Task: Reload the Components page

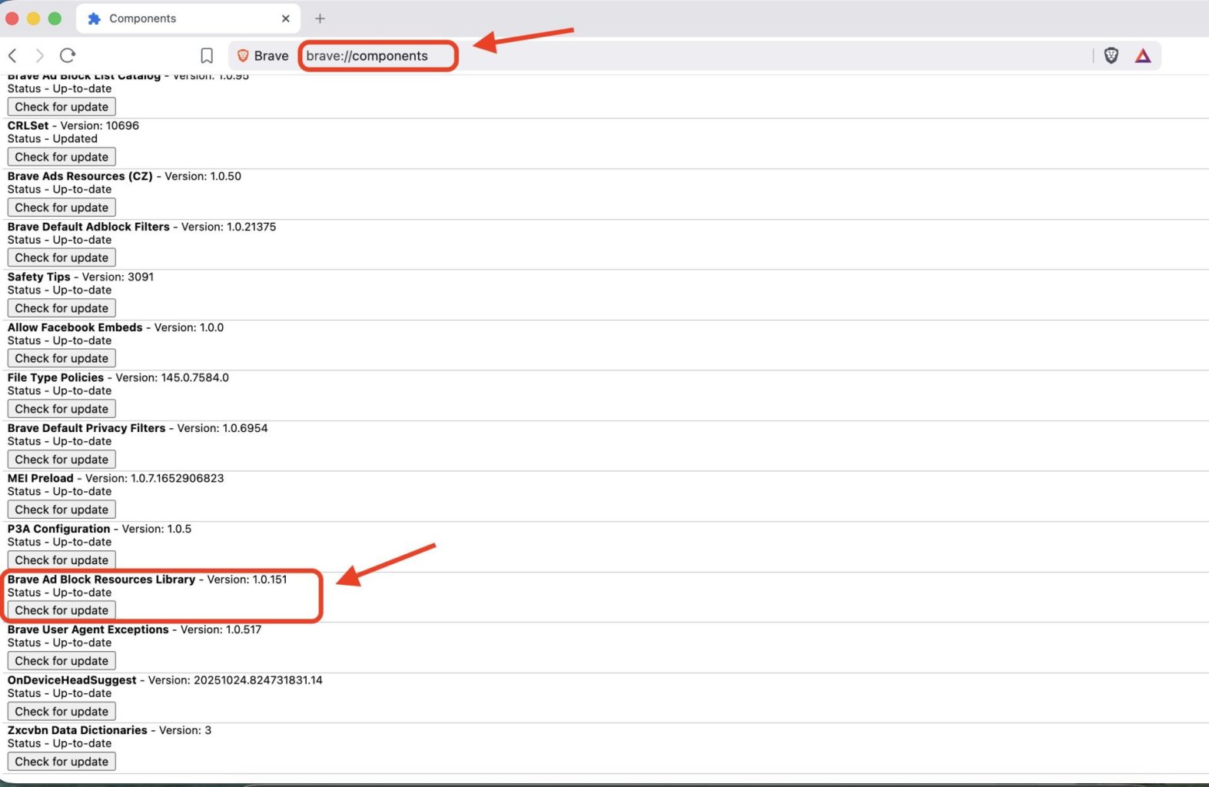Action: pyautogui.click(x=68, y=55)
